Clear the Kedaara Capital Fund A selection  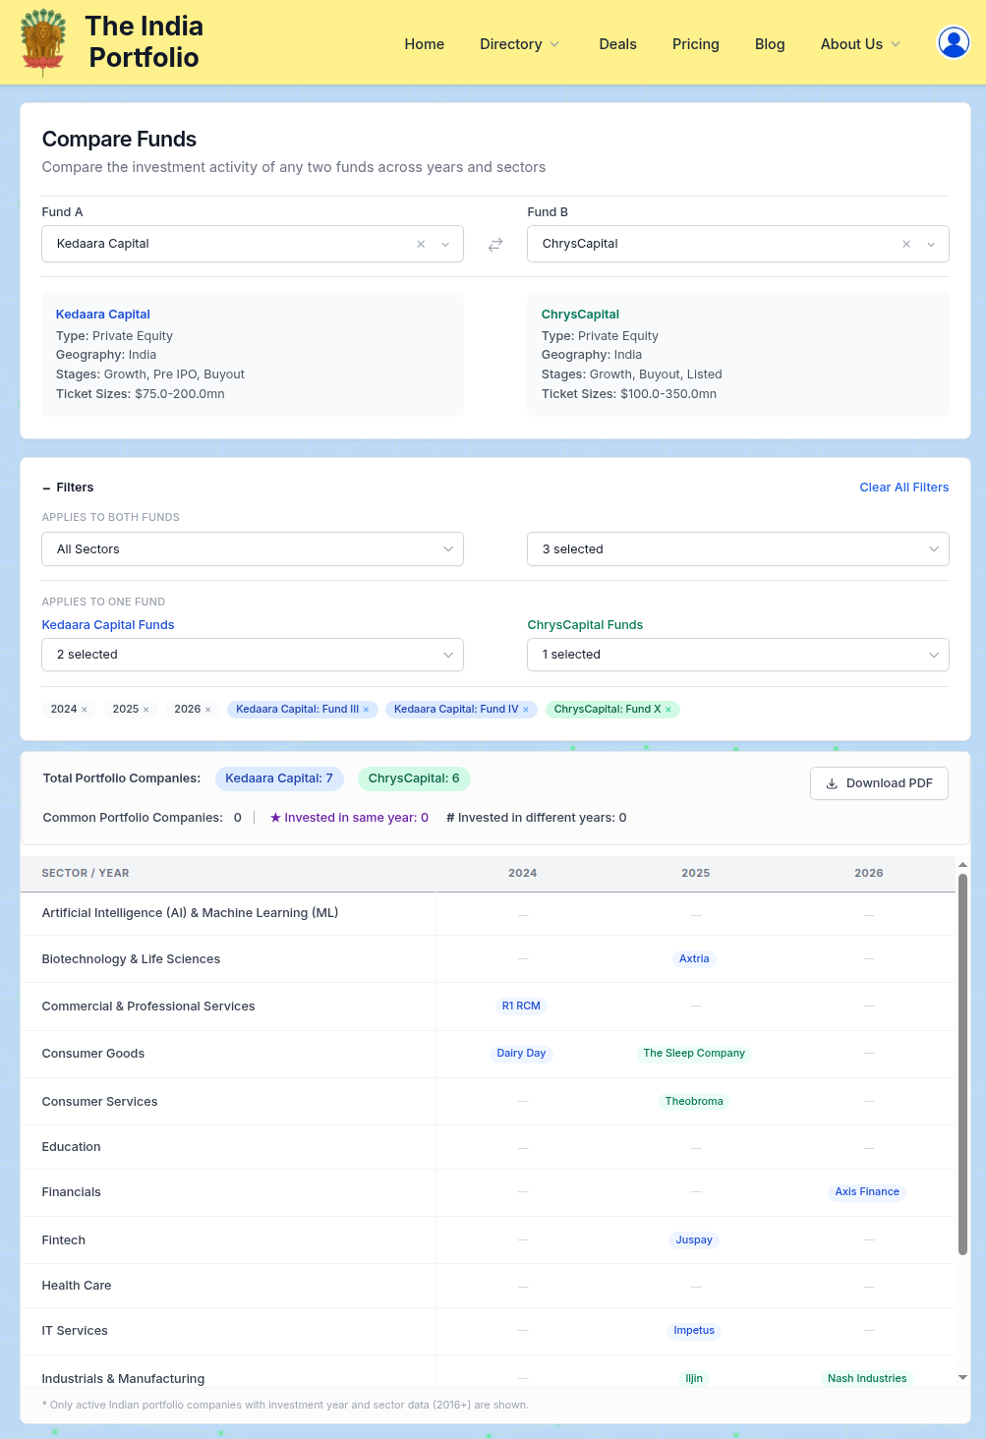click(421, 244)
